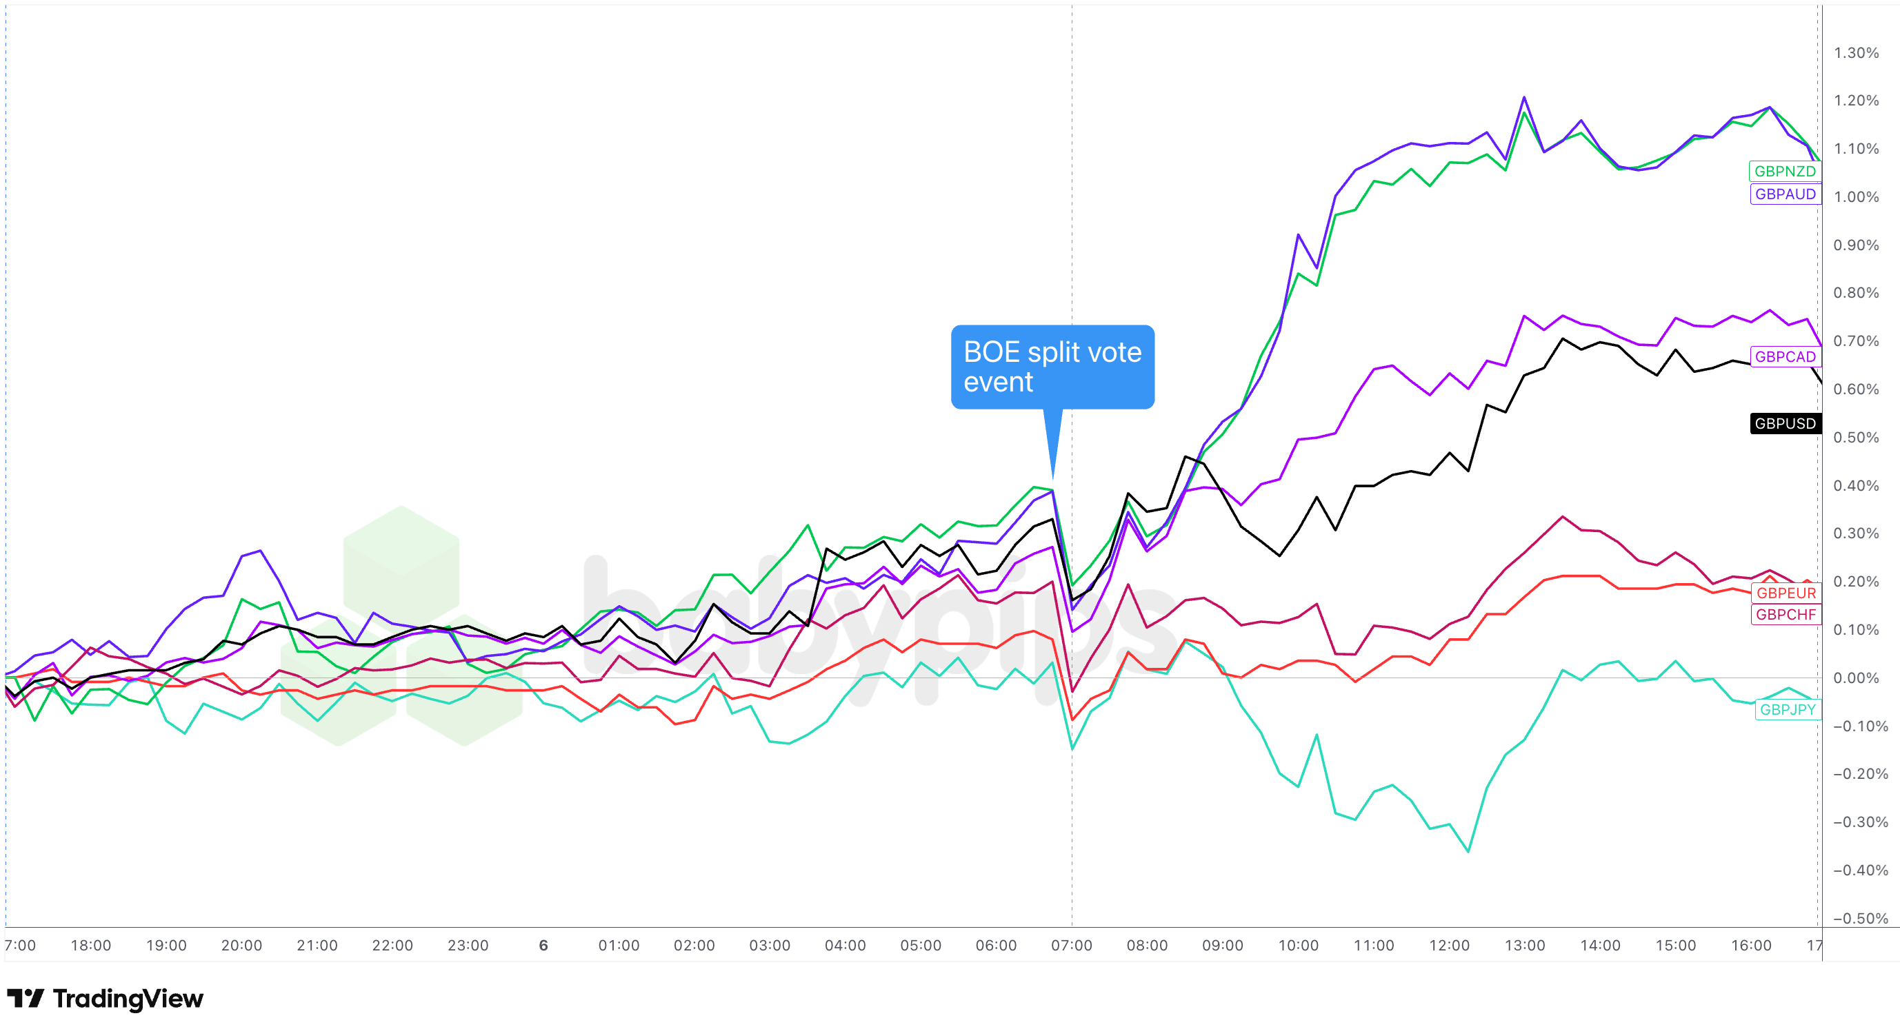Screen dimensions: 1900x1018
Task: Click the 03:00 time axis label
Action: point(769,945)
